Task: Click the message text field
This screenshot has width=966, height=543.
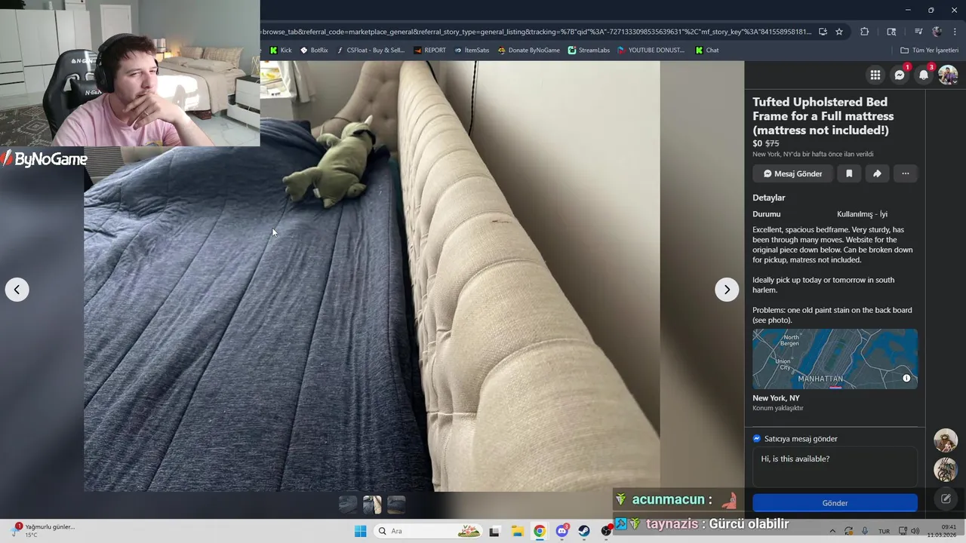Action: (835, 467)
